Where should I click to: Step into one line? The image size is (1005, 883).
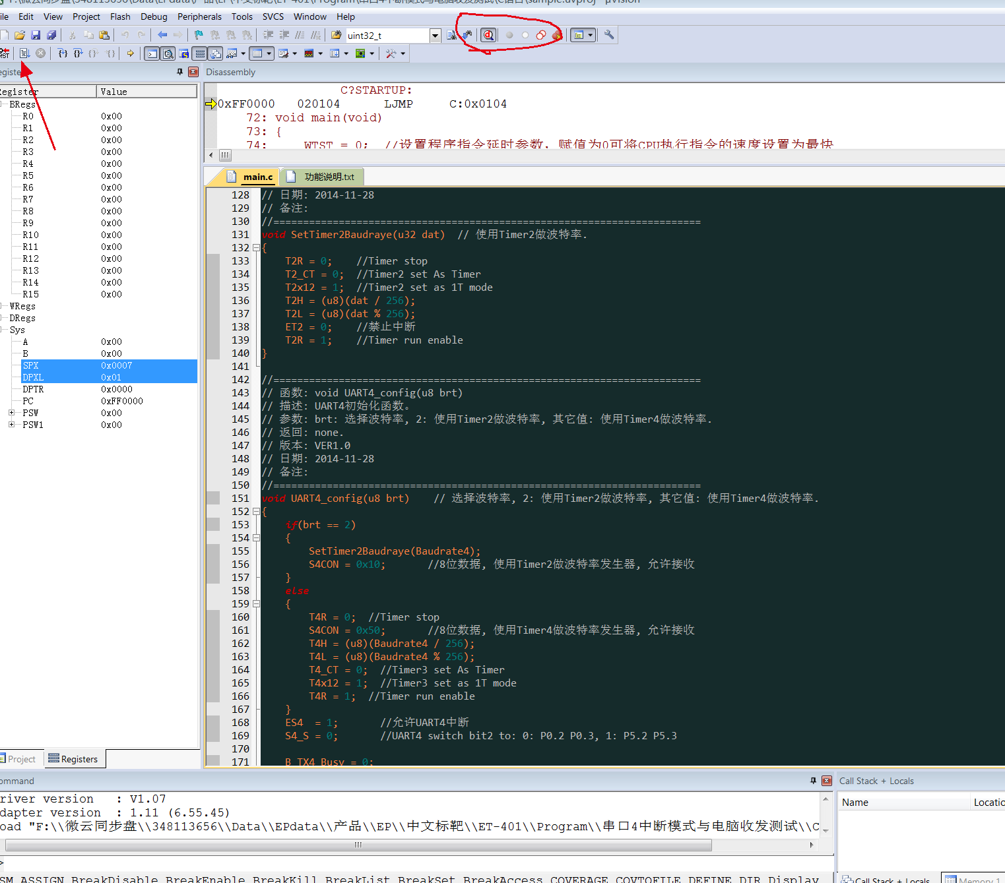pyautogui.click(x=63, y=53)
